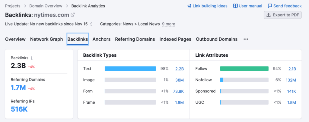The width and height of the screenshot is (309, 122).
Task: Click the 73.8K Form backlinks count
Action: [x=179, y=91]
